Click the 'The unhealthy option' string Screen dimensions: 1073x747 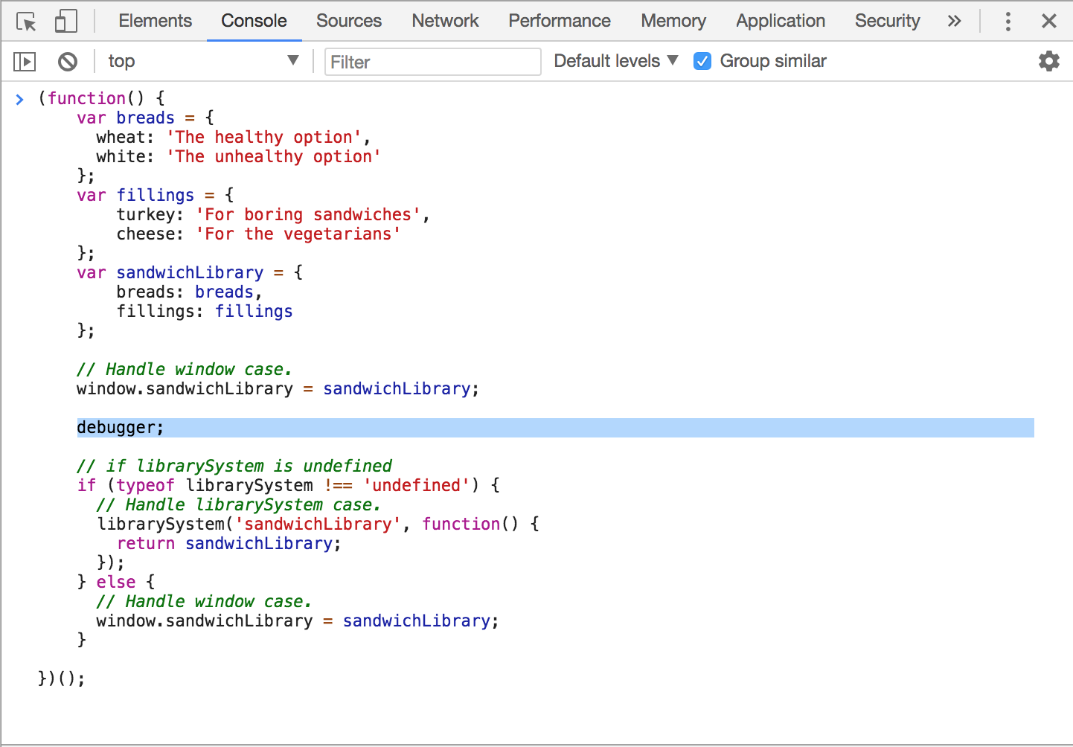coord(273,157)
